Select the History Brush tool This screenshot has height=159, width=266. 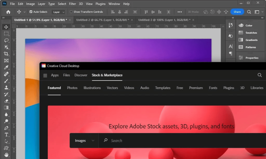point(6,94)
